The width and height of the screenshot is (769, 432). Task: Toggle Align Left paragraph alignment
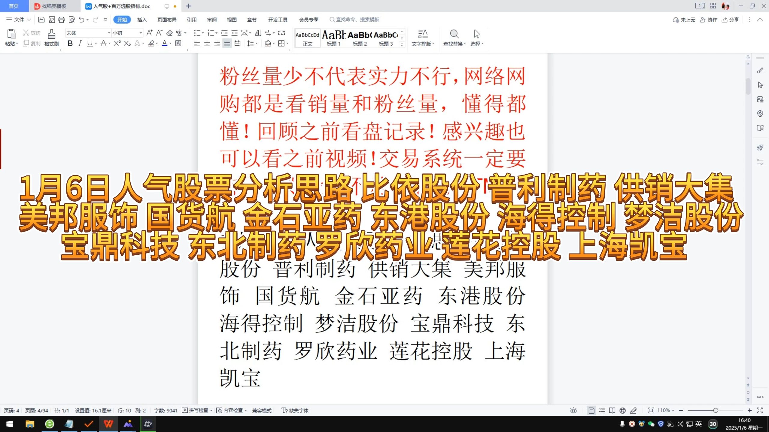197,43
